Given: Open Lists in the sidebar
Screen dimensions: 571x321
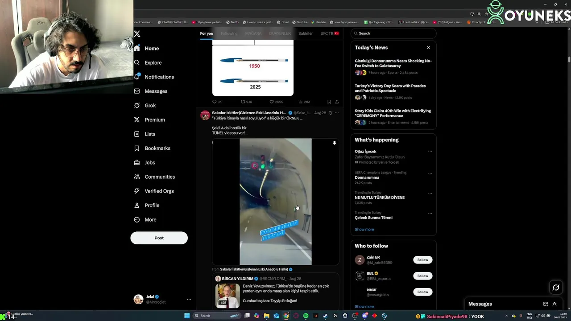Looking at the screenshot, I should click(145, 134).
